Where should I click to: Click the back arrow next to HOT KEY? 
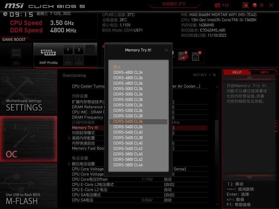(214, 75)
